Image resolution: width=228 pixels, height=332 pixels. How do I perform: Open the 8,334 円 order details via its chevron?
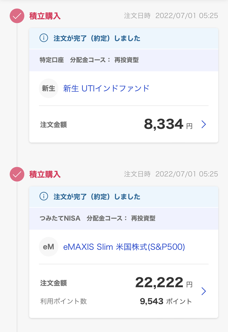click(x=204, y=124)
